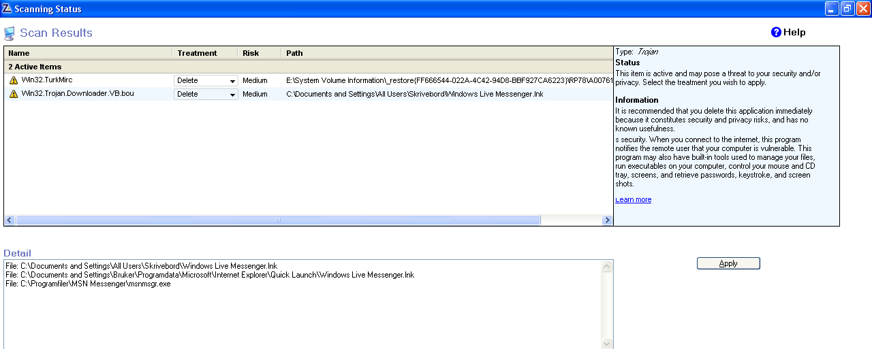Click the Detail box scroll up arrow
The height and width of the screenshot is (349, 872).
pos(607,266)
